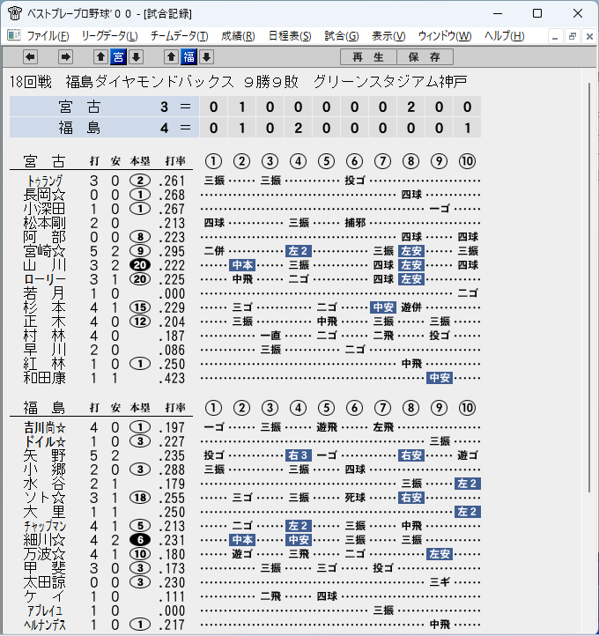The image size is (599, 636).
Task: Open the 成績(R) menu
Action: [238, 36]
